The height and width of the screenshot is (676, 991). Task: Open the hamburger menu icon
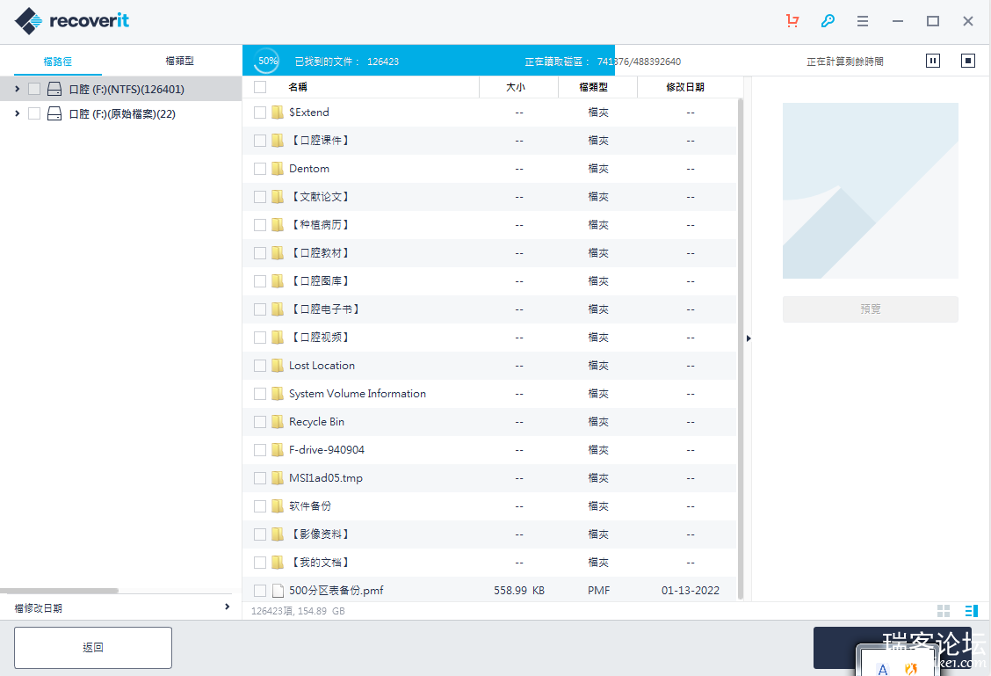pyautogui.click(x=863, y=21)
